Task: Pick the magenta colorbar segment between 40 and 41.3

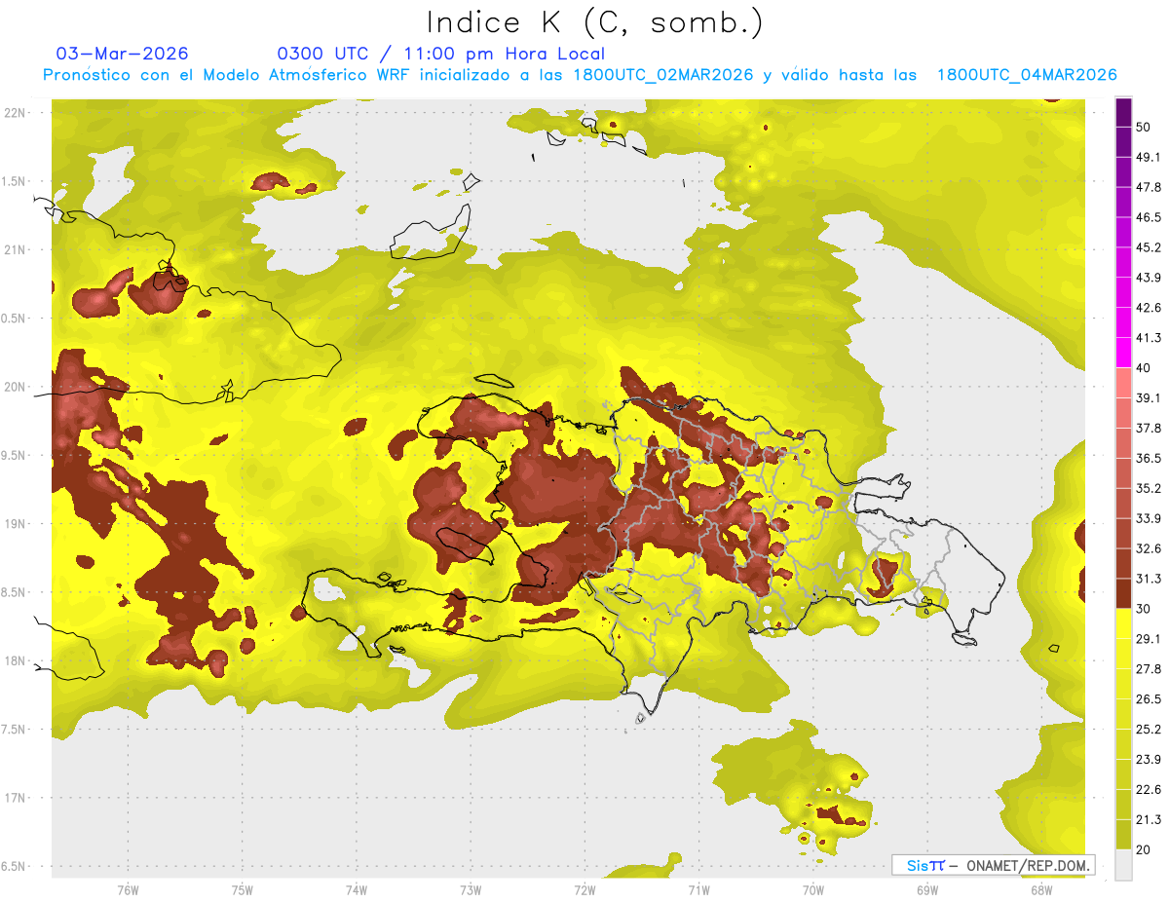Action: 1123,353
